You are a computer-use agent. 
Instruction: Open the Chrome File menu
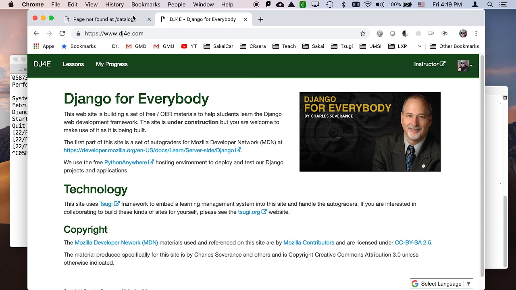[56, 4]
